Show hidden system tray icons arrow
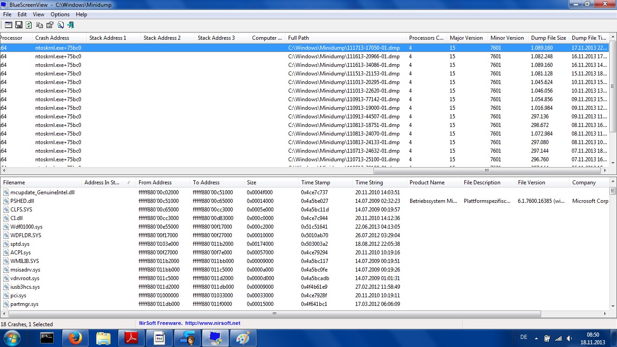This screenshot has height=347, width=617. pos(536,338)
